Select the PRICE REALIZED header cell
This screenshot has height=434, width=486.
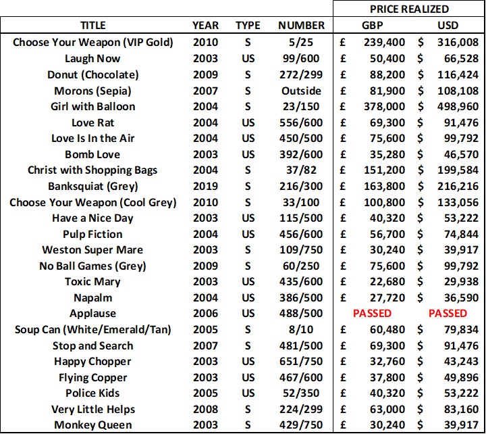pos(408,9)
